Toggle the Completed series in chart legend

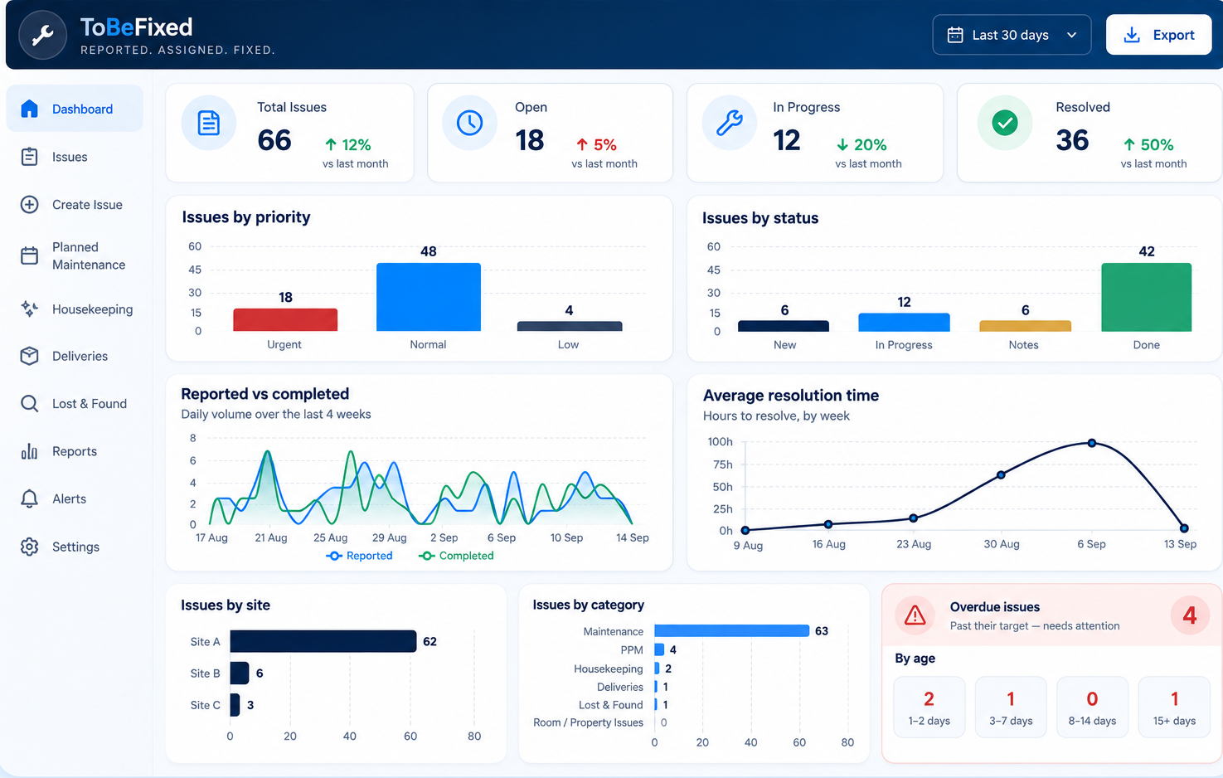click(456, 556)
